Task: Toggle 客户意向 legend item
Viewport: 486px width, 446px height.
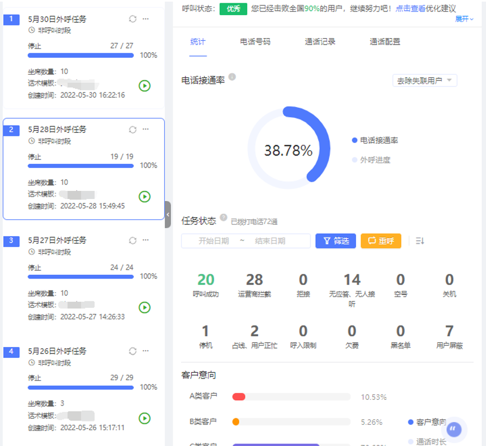Action: click(x=427, y=422)
